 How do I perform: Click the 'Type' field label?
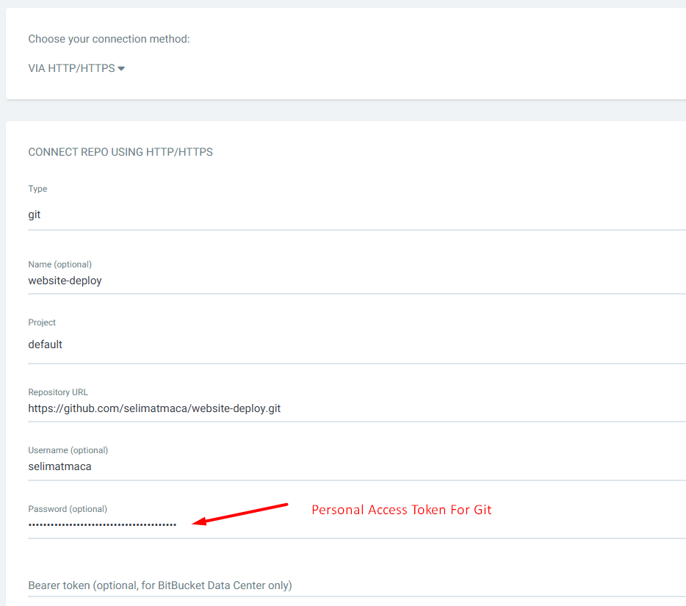37,189
